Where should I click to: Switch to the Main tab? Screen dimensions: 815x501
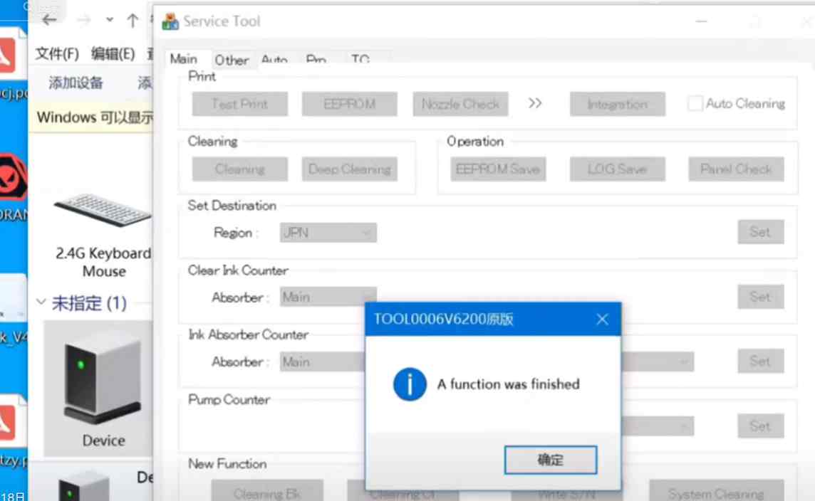[184, 60]
